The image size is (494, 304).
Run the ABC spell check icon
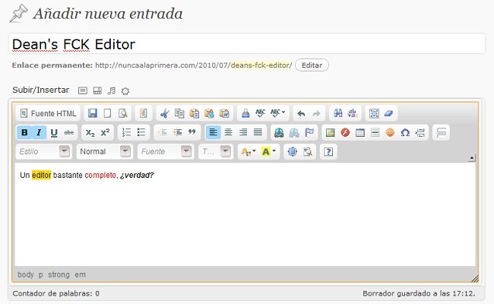point(260,113)
